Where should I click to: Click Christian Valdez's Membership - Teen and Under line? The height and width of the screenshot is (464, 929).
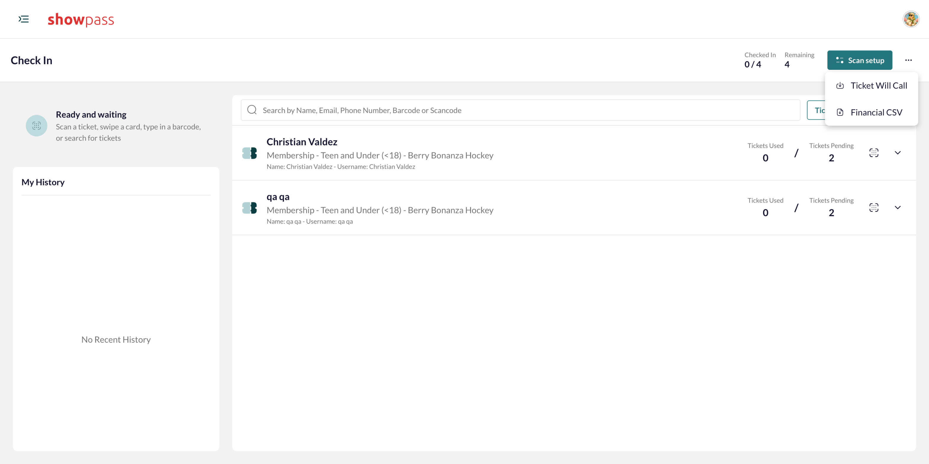click(x=380, y=155)
